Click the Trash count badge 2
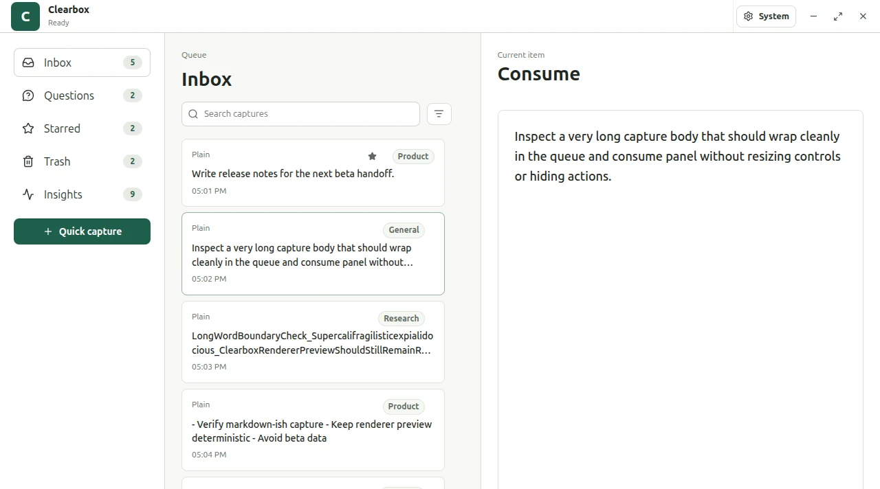The image size is (880, 489). 133,161
